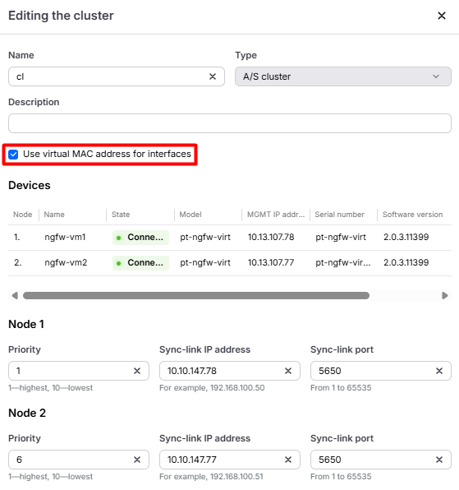This screenshot has width=459, height=490.
Task: Clear the cluster Name field
Action: [x=213, y=76]
